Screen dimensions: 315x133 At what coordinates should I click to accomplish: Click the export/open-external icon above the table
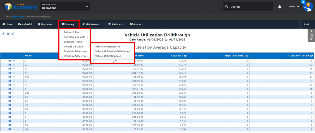click(x=12, y=34)
